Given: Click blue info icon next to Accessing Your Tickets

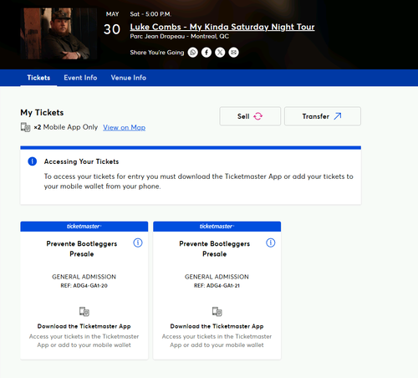Looking at the screenshot, I should (x=33, y=161).
